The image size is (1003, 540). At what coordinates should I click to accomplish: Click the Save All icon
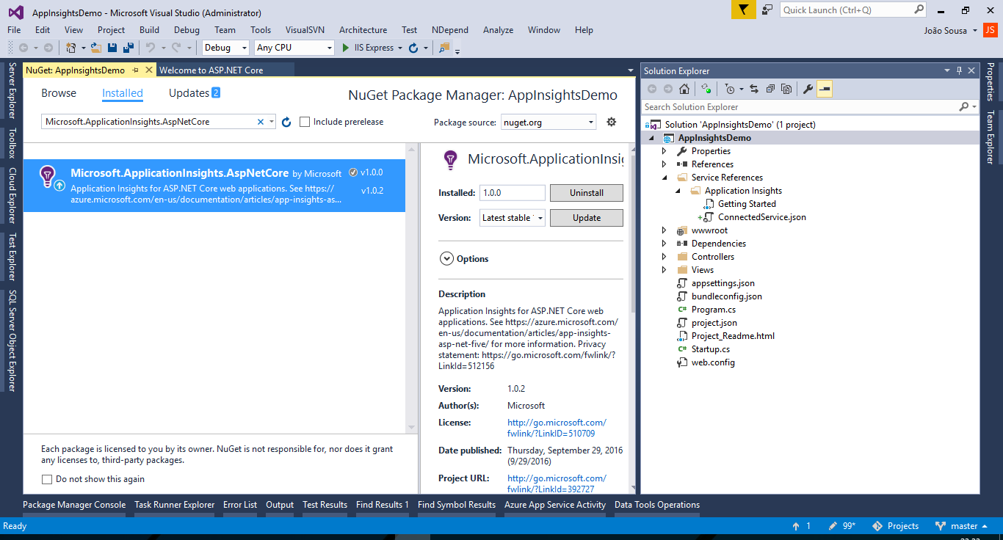128,48
